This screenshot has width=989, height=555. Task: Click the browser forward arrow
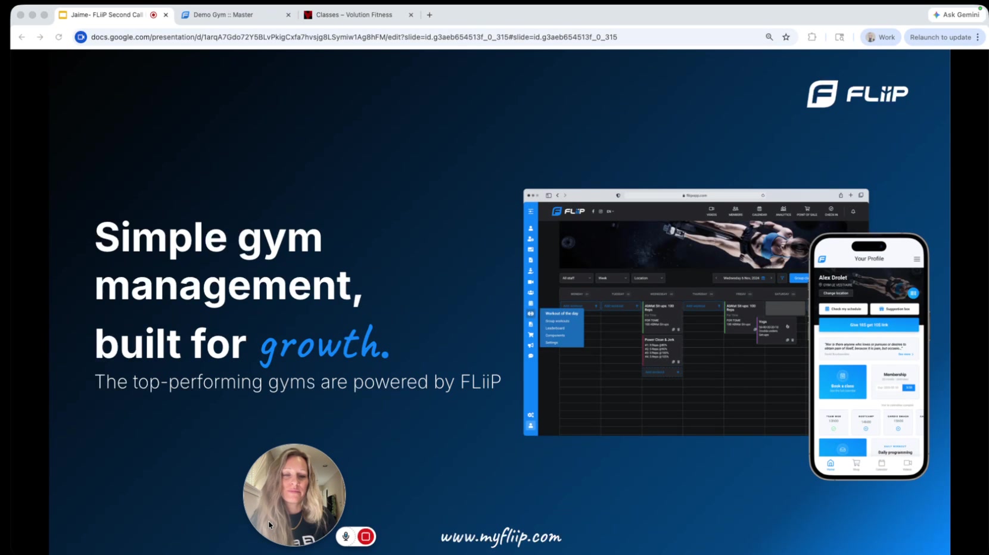[40, 37]
